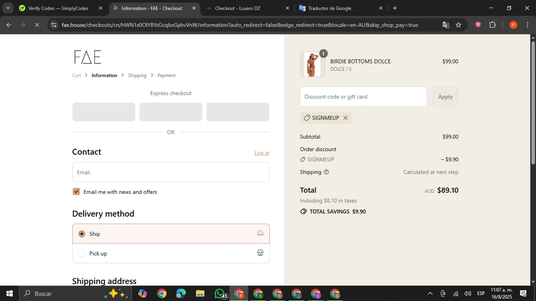536x301 pixels.
Task: Open the clock and calendar at 11:07 a. m.
Action: (501, 294)
